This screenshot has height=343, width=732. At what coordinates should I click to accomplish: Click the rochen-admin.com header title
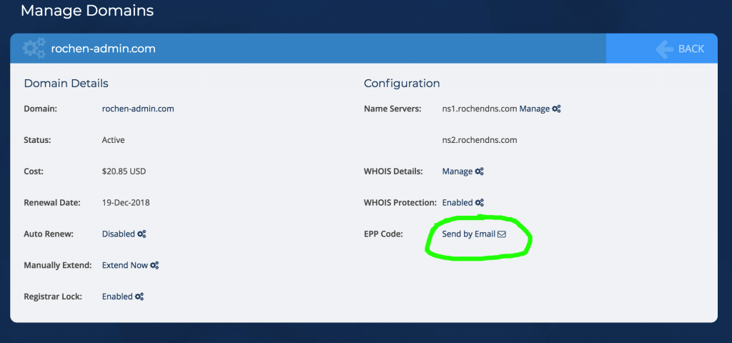(103, 49)
